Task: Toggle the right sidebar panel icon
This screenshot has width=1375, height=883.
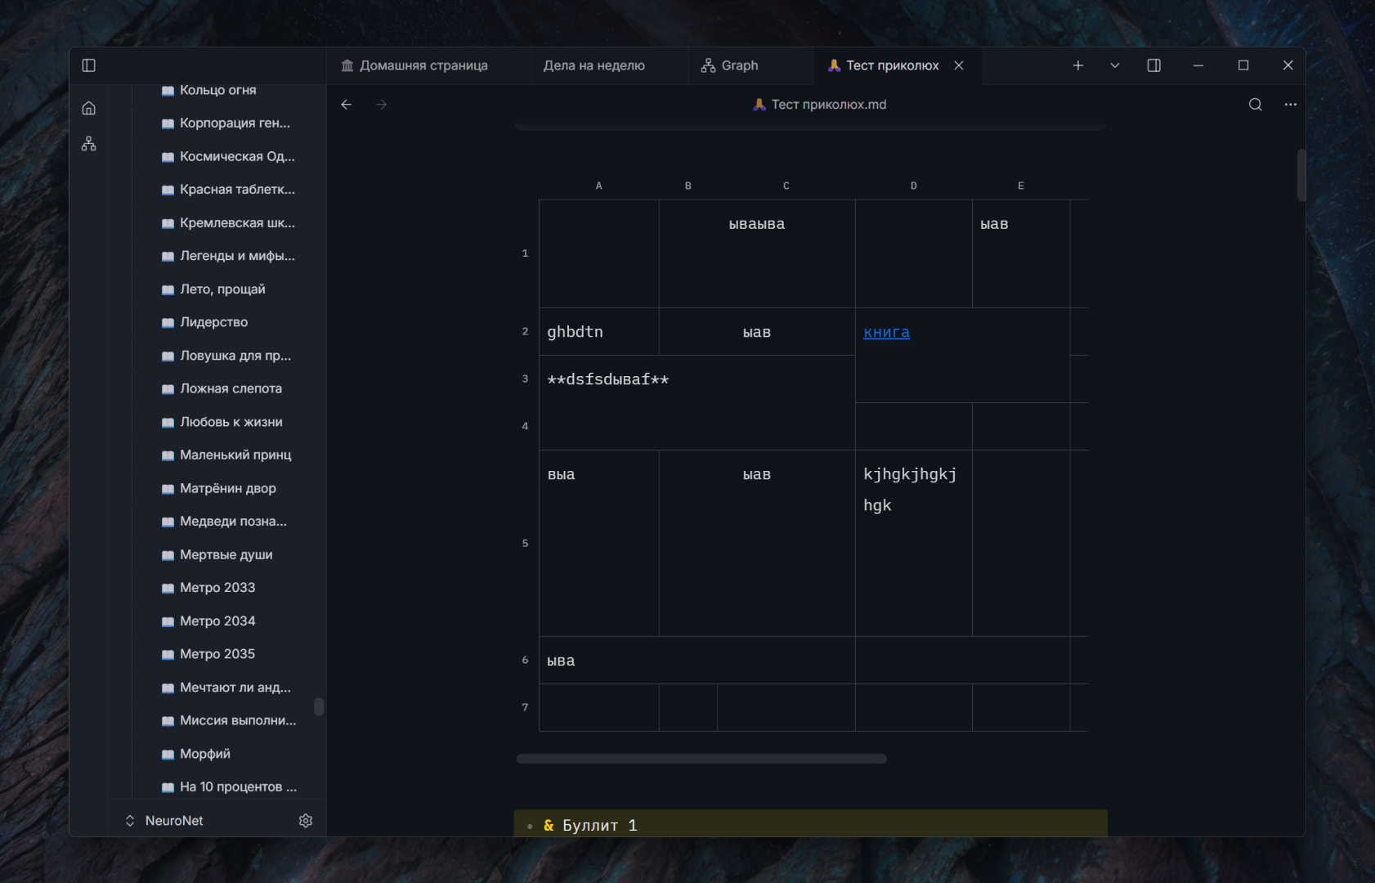Action: point(1154,65)
